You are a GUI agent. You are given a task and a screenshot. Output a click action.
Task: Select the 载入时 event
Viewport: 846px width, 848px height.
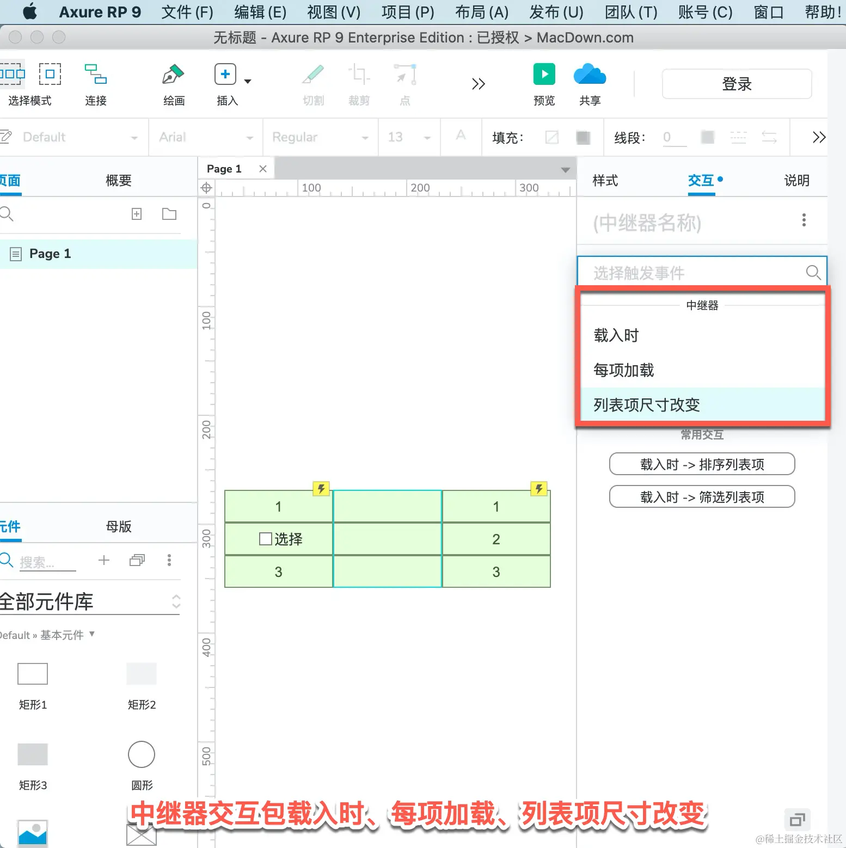click(x=703, y=335)
